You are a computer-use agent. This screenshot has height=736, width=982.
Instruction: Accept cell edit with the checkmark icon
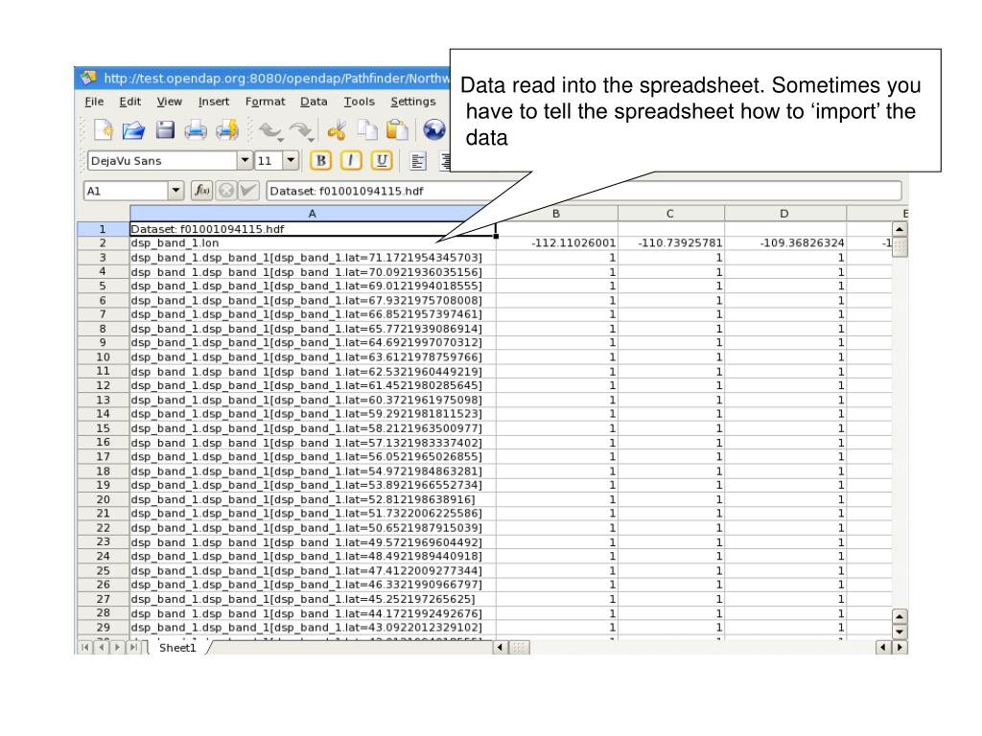pyautogui.click(x=248, y=191)
